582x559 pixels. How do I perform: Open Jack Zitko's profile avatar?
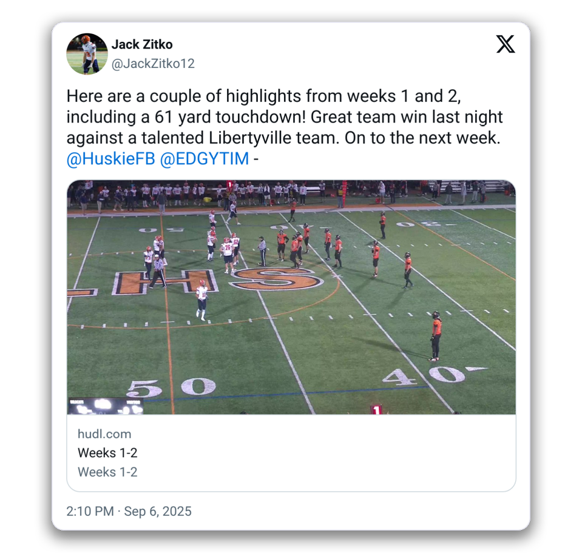pos(87,54)
